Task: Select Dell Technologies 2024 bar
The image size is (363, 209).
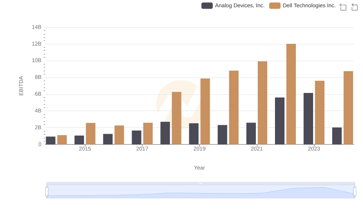Action: [348, 108]
